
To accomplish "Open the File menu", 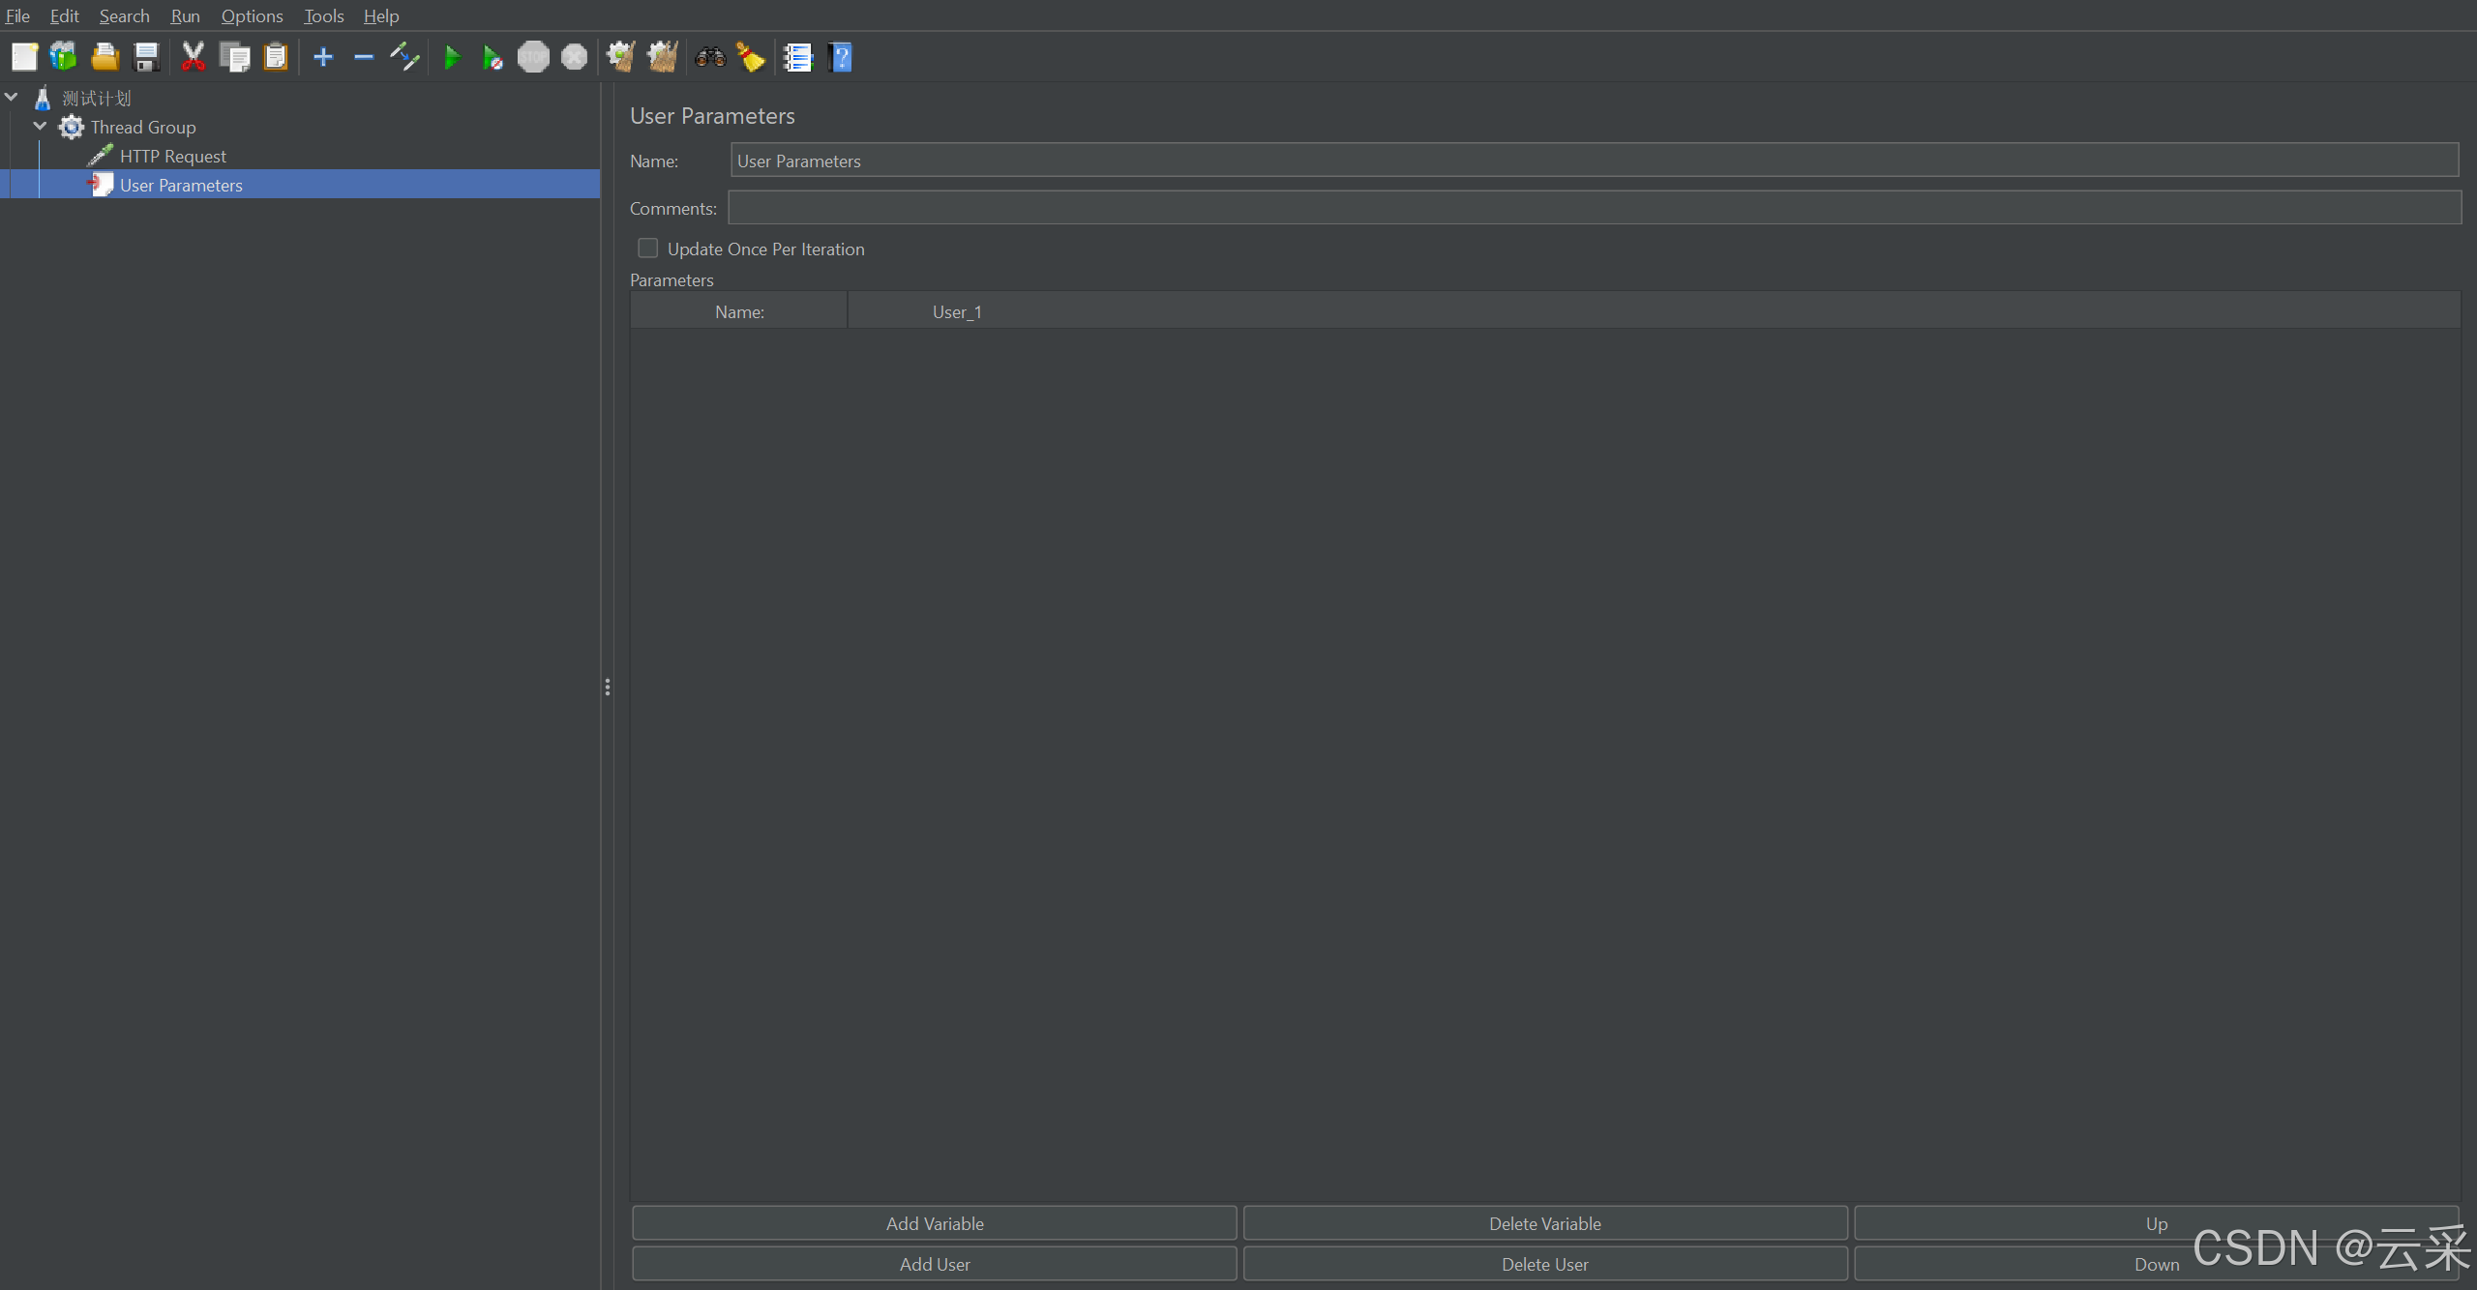I will click(17, 15).
